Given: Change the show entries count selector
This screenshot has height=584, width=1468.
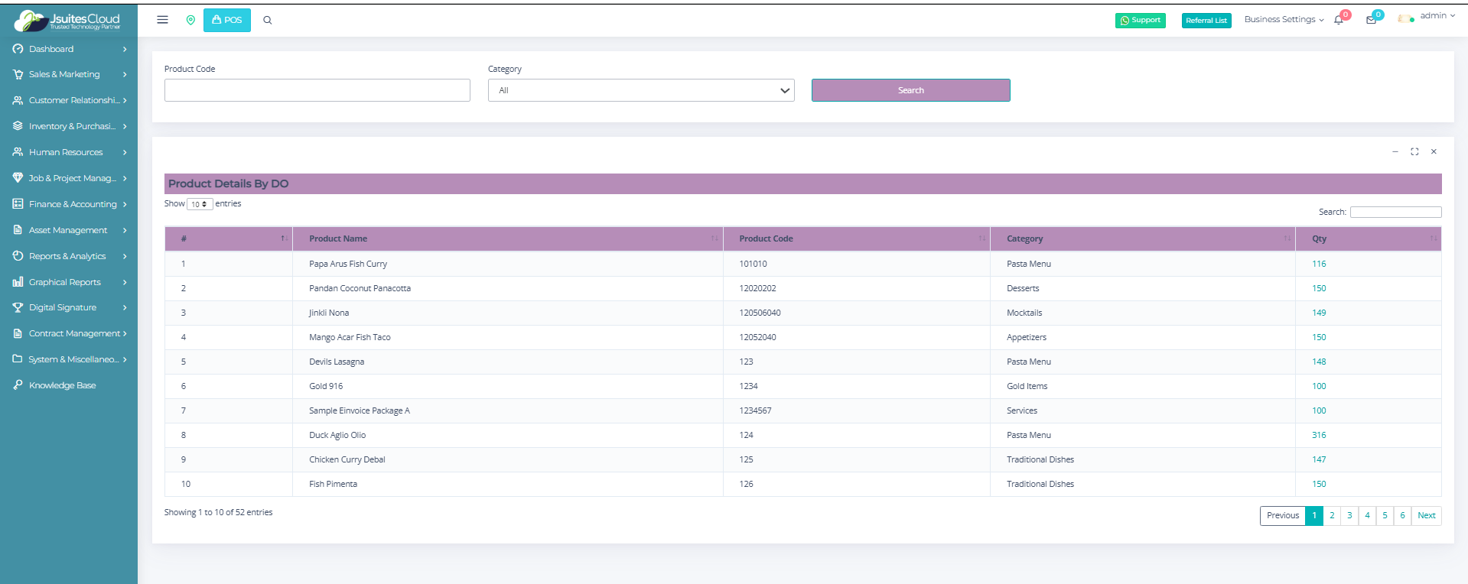Looking at the screenshot, I should pyautogui.click(x=200, y=204).
